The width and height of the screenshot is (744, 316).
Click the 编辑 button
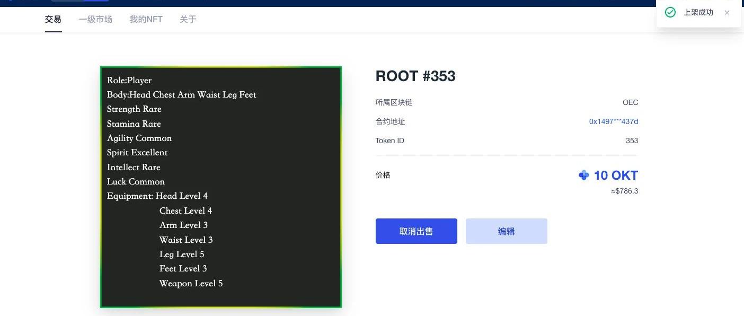(506, 231)
